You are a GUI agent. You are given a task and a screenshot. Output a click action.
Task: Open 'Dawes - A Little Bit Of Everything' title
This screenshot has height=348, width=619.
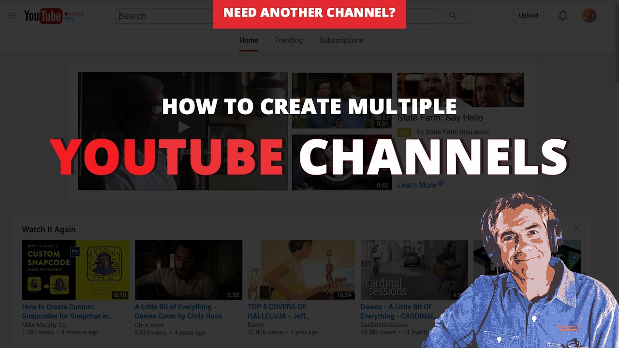click(398, 311)
